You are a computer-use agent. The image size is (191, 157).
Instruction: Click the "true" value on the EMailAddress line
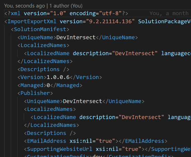coord(105,141)
